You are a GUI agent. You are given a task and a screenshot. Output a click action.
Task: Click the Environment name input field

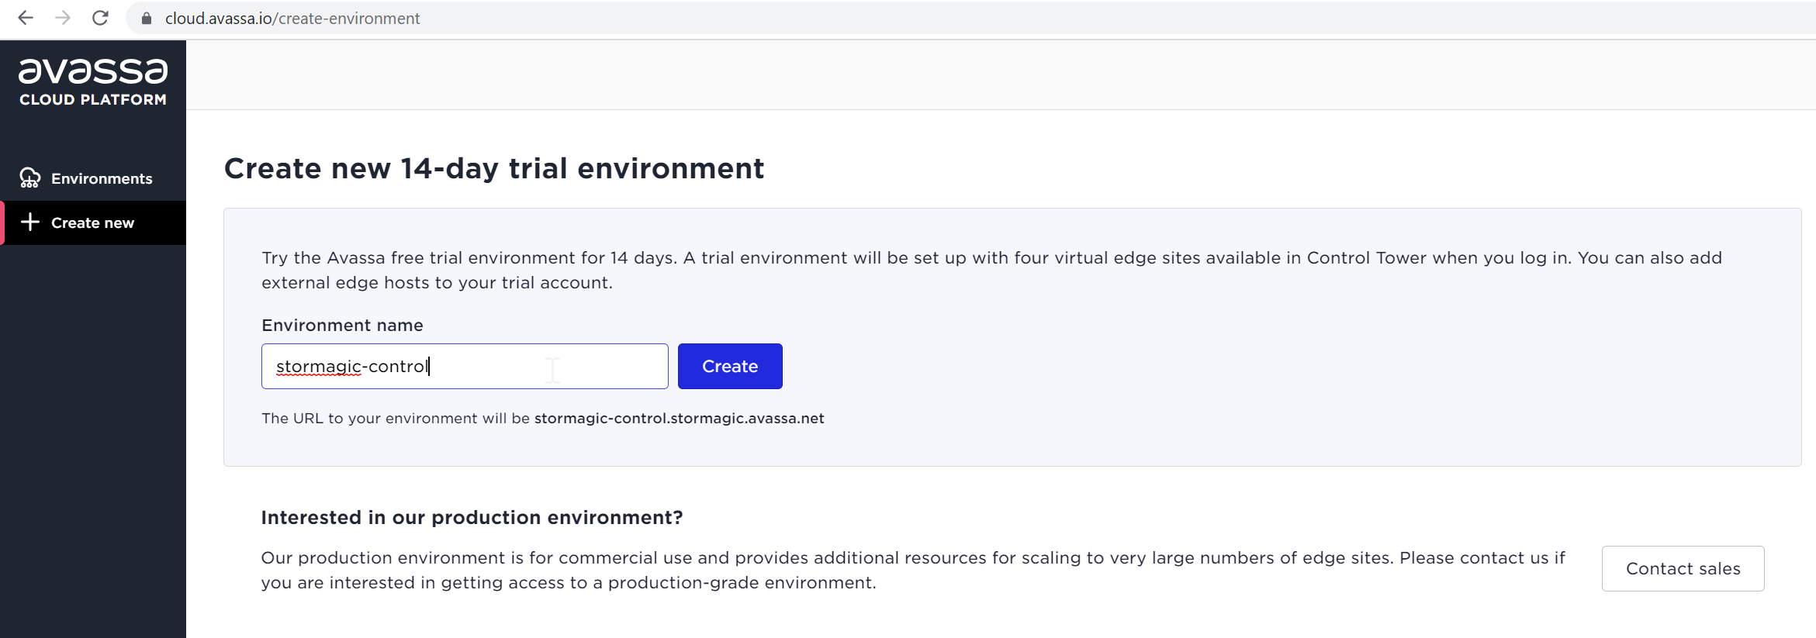point(465,366)
